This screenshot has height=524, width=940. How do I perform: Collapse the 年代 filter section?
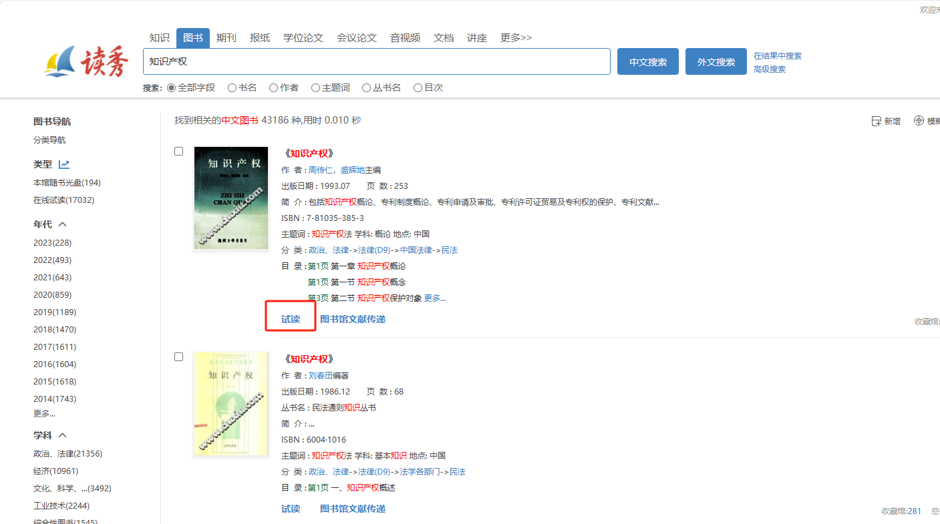63,224
